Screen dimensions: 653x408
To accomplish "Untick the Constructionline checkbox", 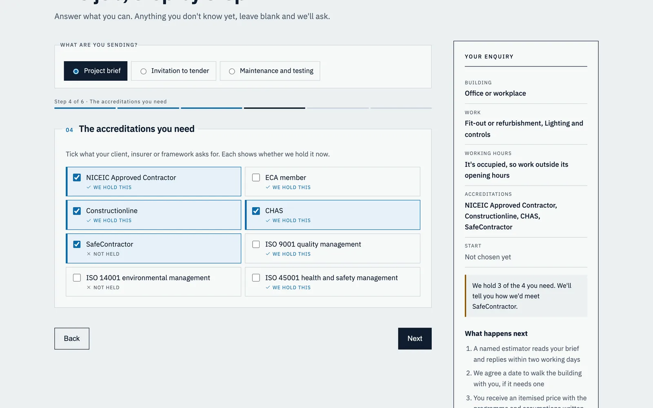I will [77, 211].
